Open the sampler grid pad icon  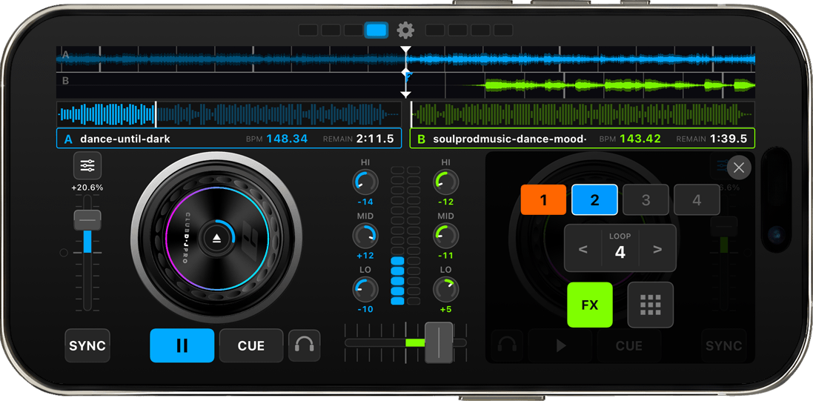(651, 305)
